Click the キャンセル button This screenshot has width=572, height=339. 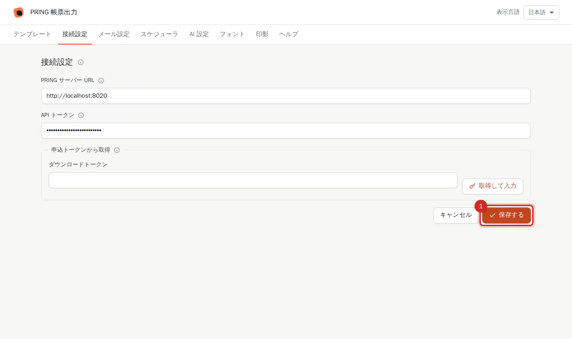coord(456,215)
